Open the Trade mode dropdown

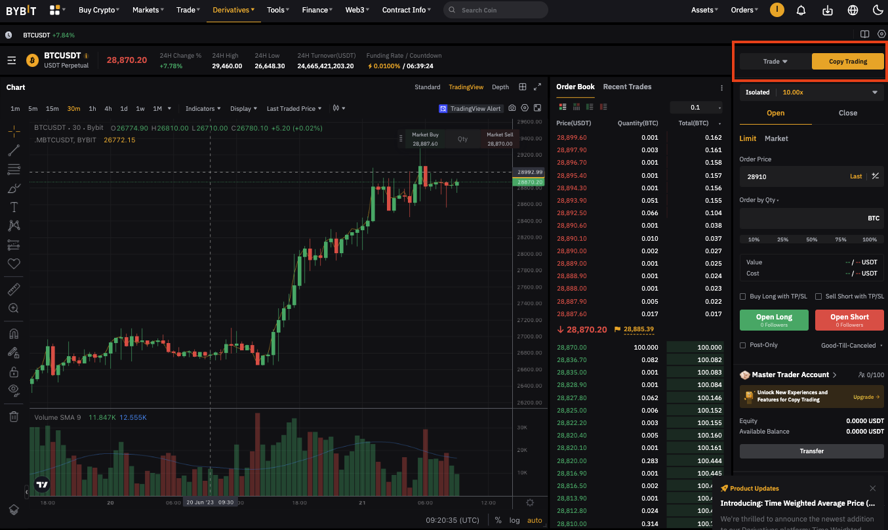(775, 62)
